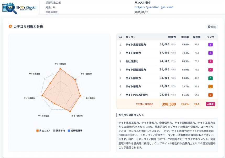Image resolution: width=225 pixels, height=158 pixels.
Task: Click the purple S rank badge for サイト集客基礎力
Action: tap(210, 45)
